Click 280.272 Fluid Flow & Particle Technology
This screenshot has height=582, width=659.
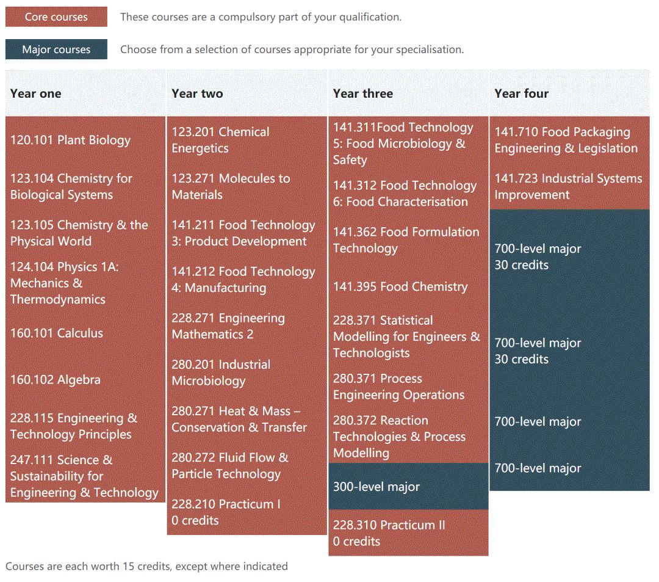[x=230, y=465]
